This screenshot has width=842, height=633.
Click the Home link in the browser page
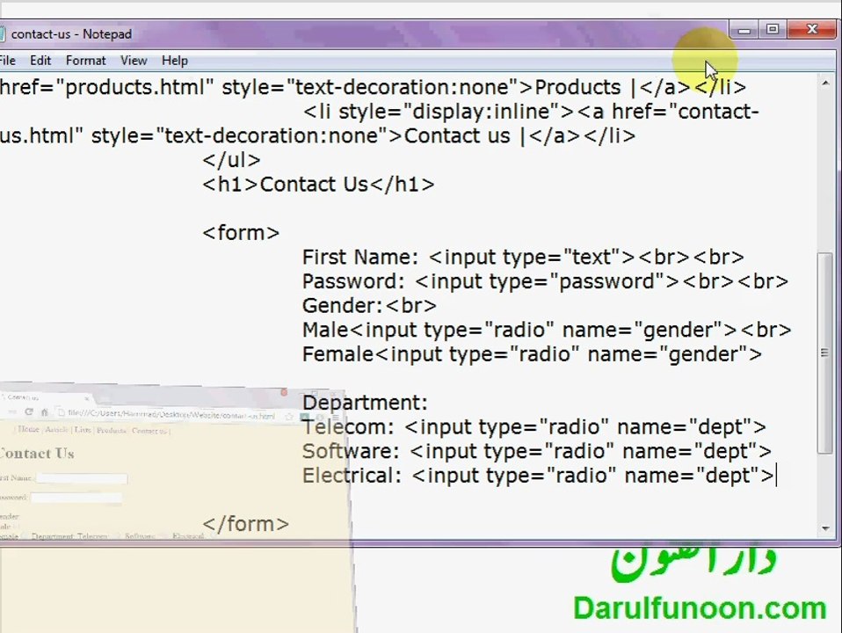pyautogui.click(x=28, y=429)
